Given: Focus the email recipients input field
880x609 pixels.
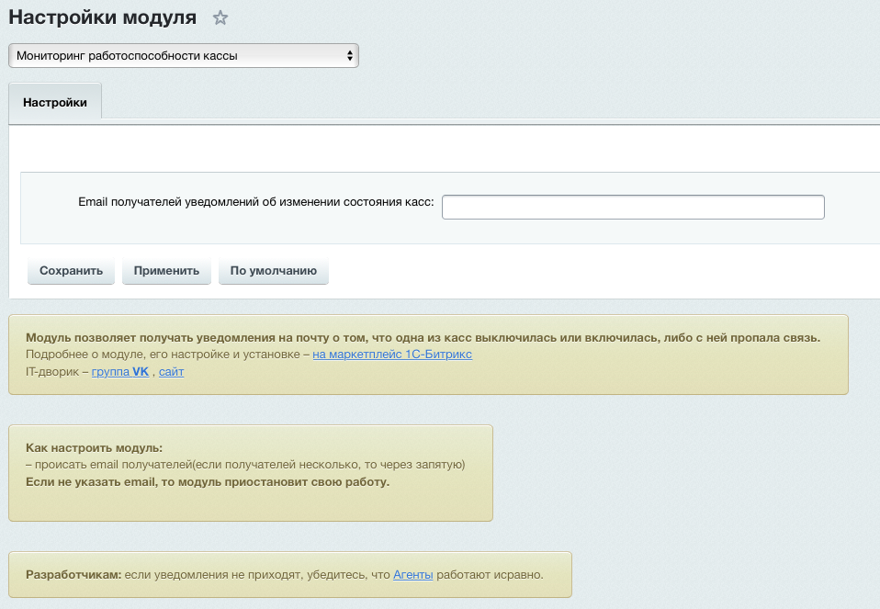Looking at the screenshot, I should click(x=633, y=208).
